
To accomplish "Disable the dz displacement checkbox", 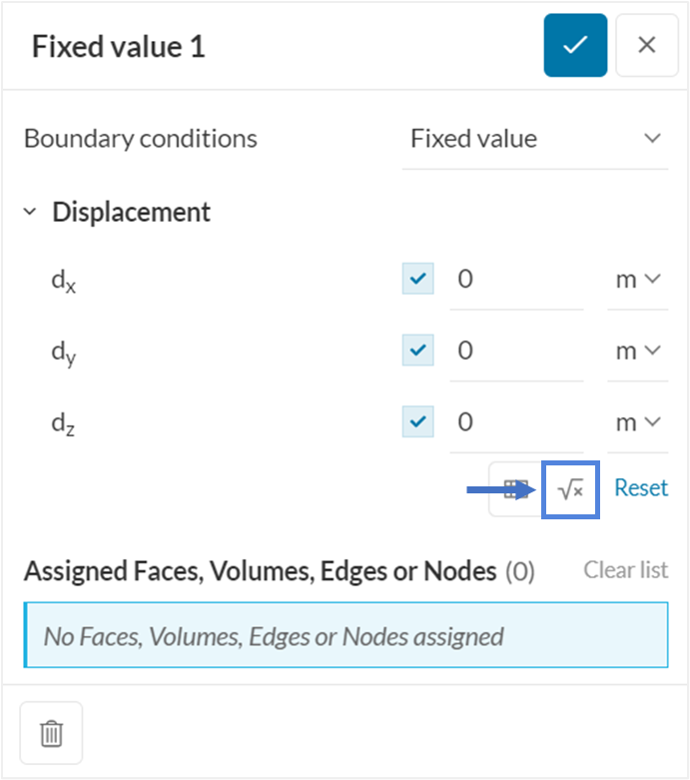I will 418,422.
